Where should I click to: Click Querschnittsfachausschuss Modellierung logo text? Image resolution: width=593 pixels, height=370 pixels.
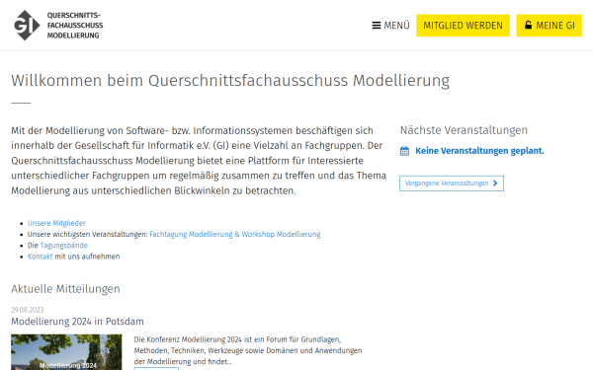(75, 26)
